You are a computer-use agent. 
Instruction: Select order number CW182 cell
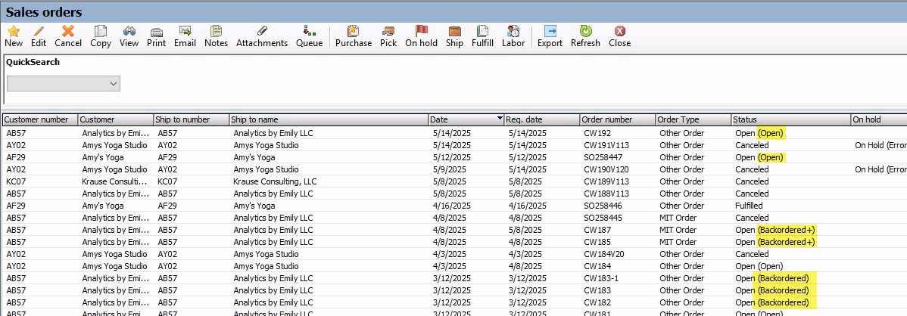tap(617, 302)
